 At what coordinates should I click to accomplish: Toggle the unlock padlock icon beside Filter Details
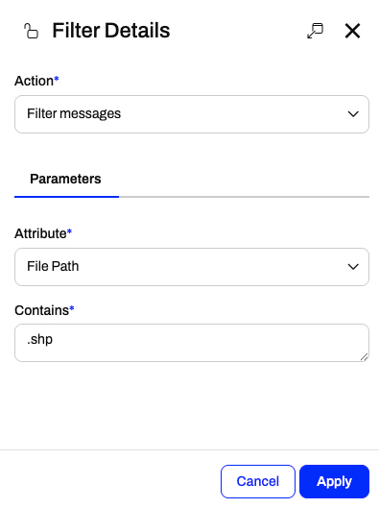[31, 31]
